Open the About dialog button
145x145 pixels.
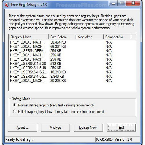pyautogui.click(x=23, y=128)
